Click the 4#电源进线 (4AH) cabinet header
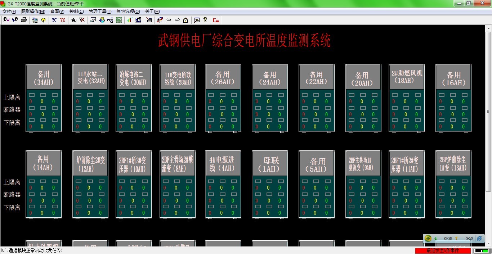Image resolution: width=492 pixels, height=254 pixels. [223, 163]
